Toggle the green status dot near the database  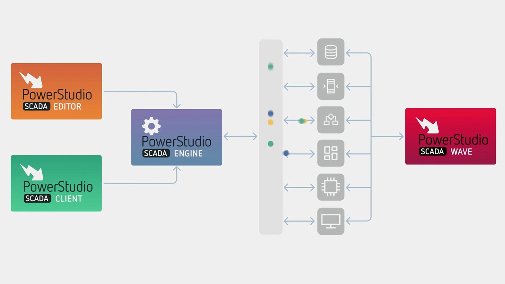[x=270, y=67]
